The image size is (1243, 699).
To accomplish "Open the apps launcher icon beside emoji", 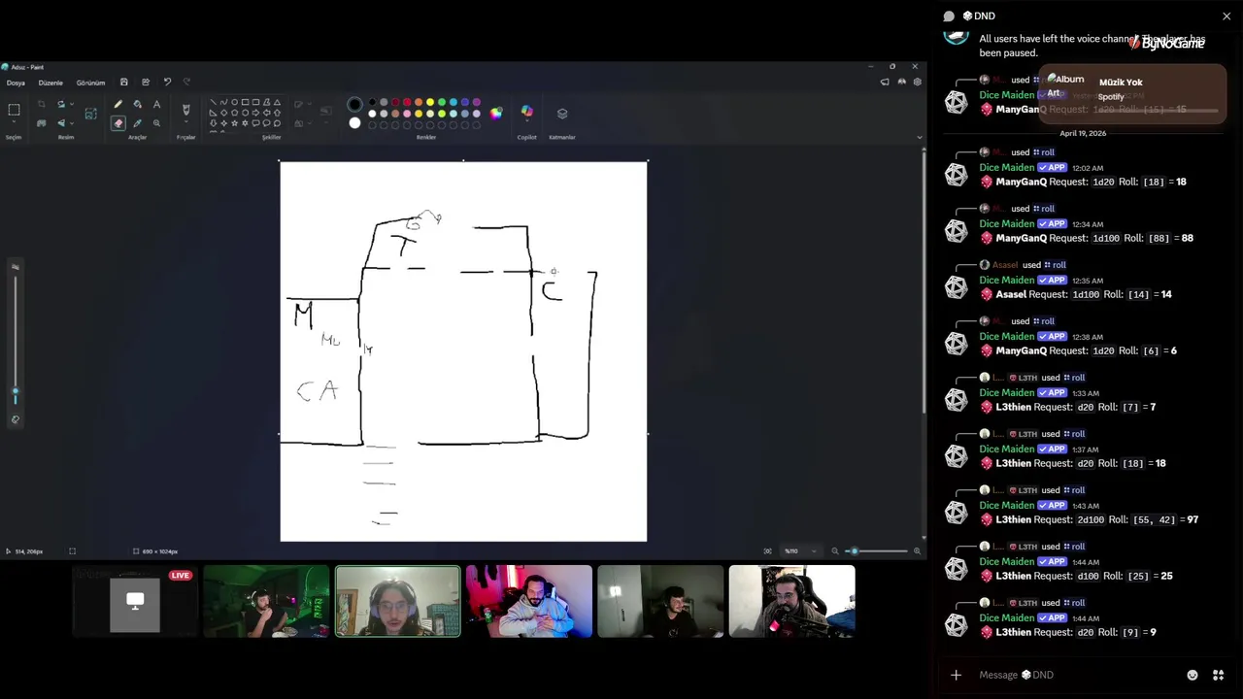I will coord(1218,675).
